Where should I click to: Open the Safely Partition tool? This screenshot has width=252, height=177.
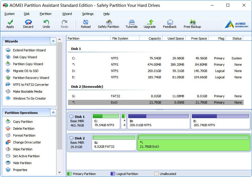tap(109, 24)
